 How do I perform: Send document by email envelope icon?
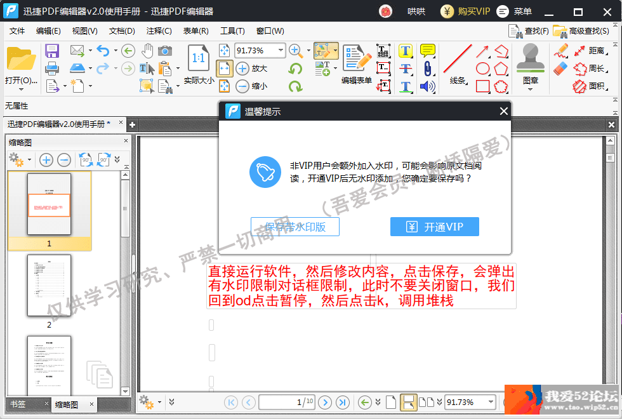(77, 50)
